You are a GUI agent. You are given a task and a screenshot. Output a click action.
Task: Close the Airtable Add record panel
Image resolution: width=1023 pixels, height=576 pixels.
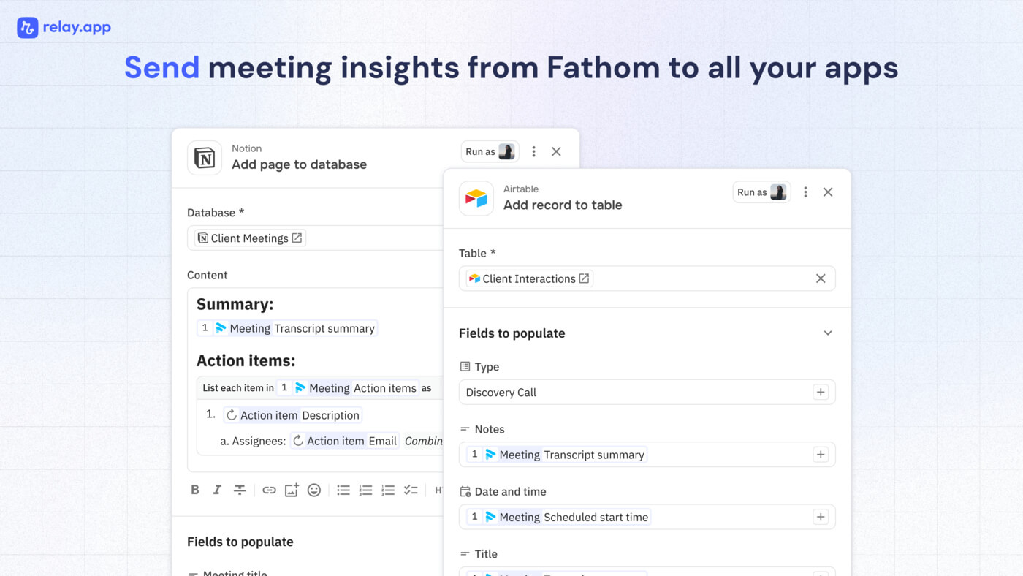pyautogui.click(x=828, y=192)
